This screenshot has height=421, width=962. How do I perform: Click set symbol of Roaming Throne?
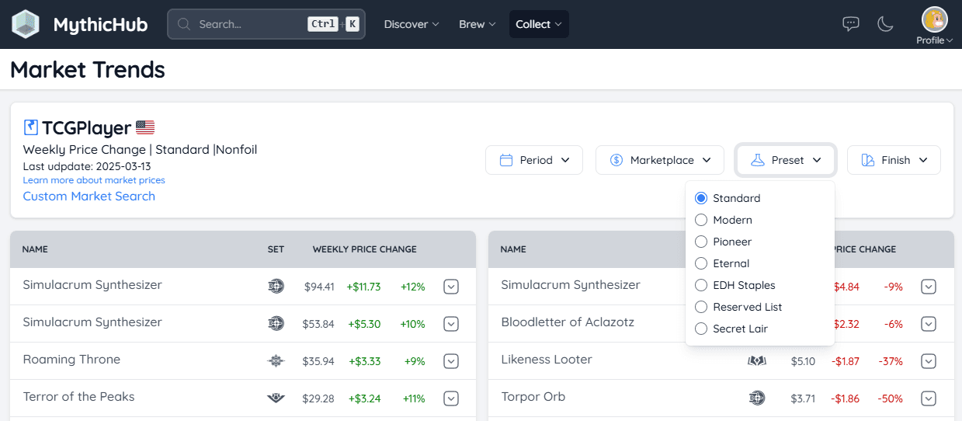click(276, 361)
